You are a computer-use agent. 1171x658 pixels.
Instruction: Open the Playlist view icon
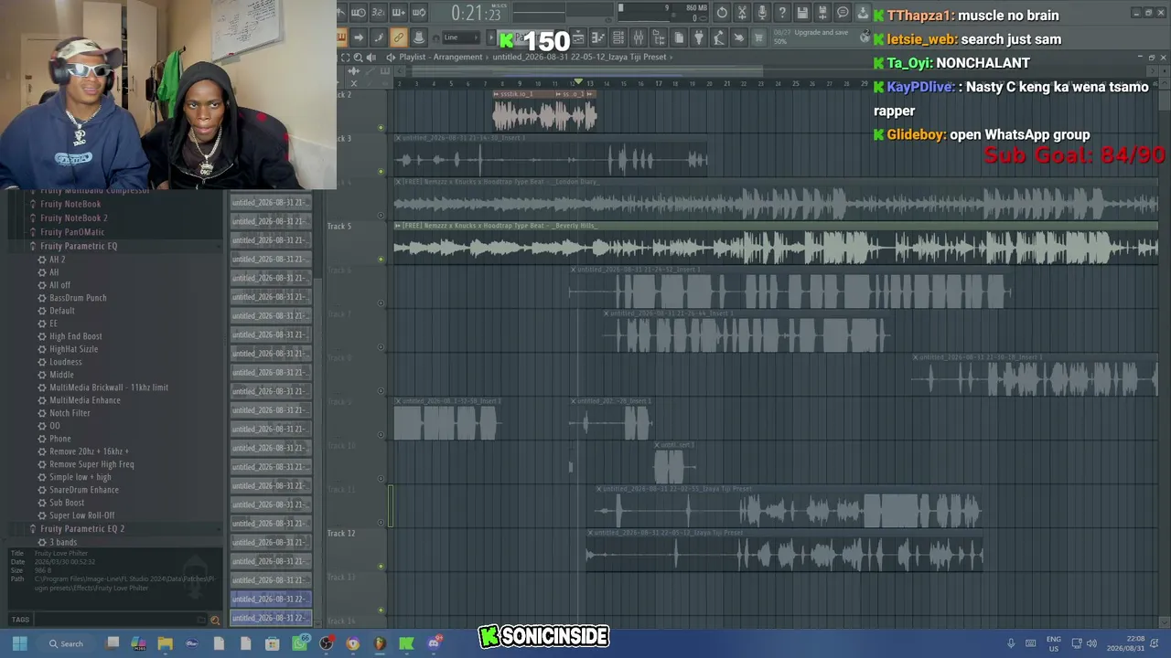(578, 37)
